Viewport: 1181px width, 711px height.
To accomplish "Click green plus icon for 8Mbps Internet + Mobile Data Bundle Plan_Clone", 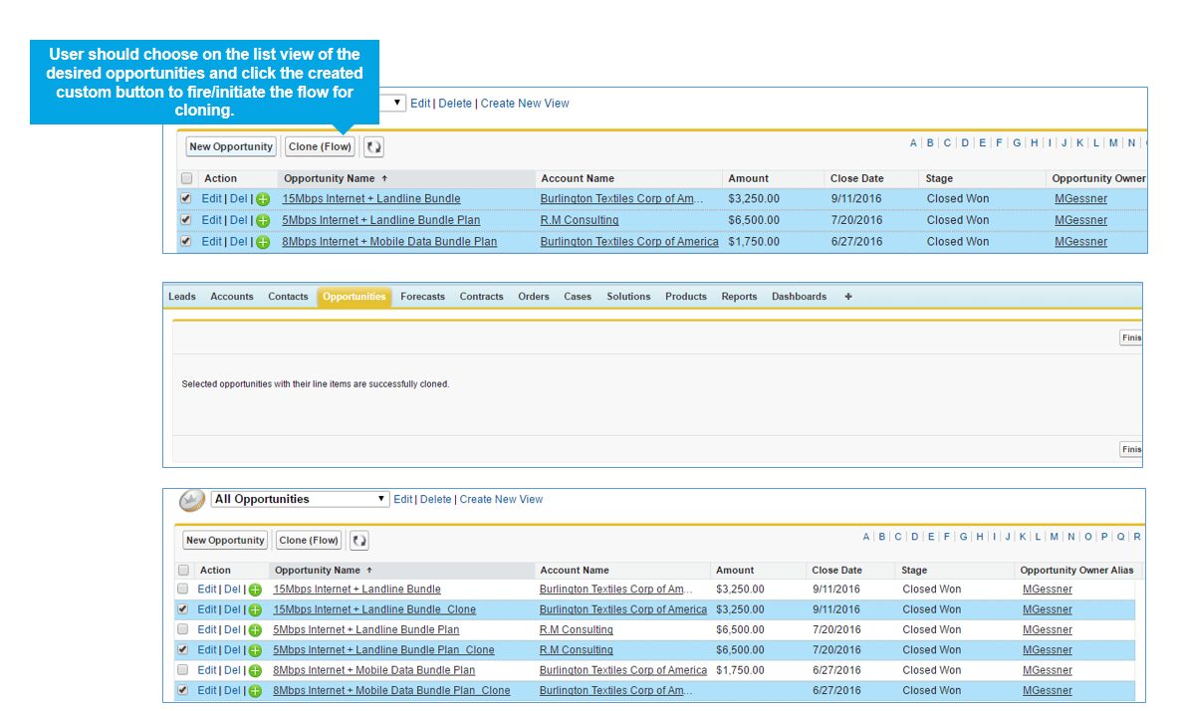I will [x=255, y=690].
